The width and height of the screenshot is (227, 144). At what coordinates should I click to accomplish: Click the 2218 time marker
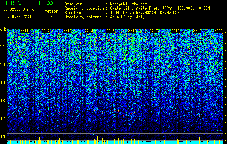coord(175,31)
